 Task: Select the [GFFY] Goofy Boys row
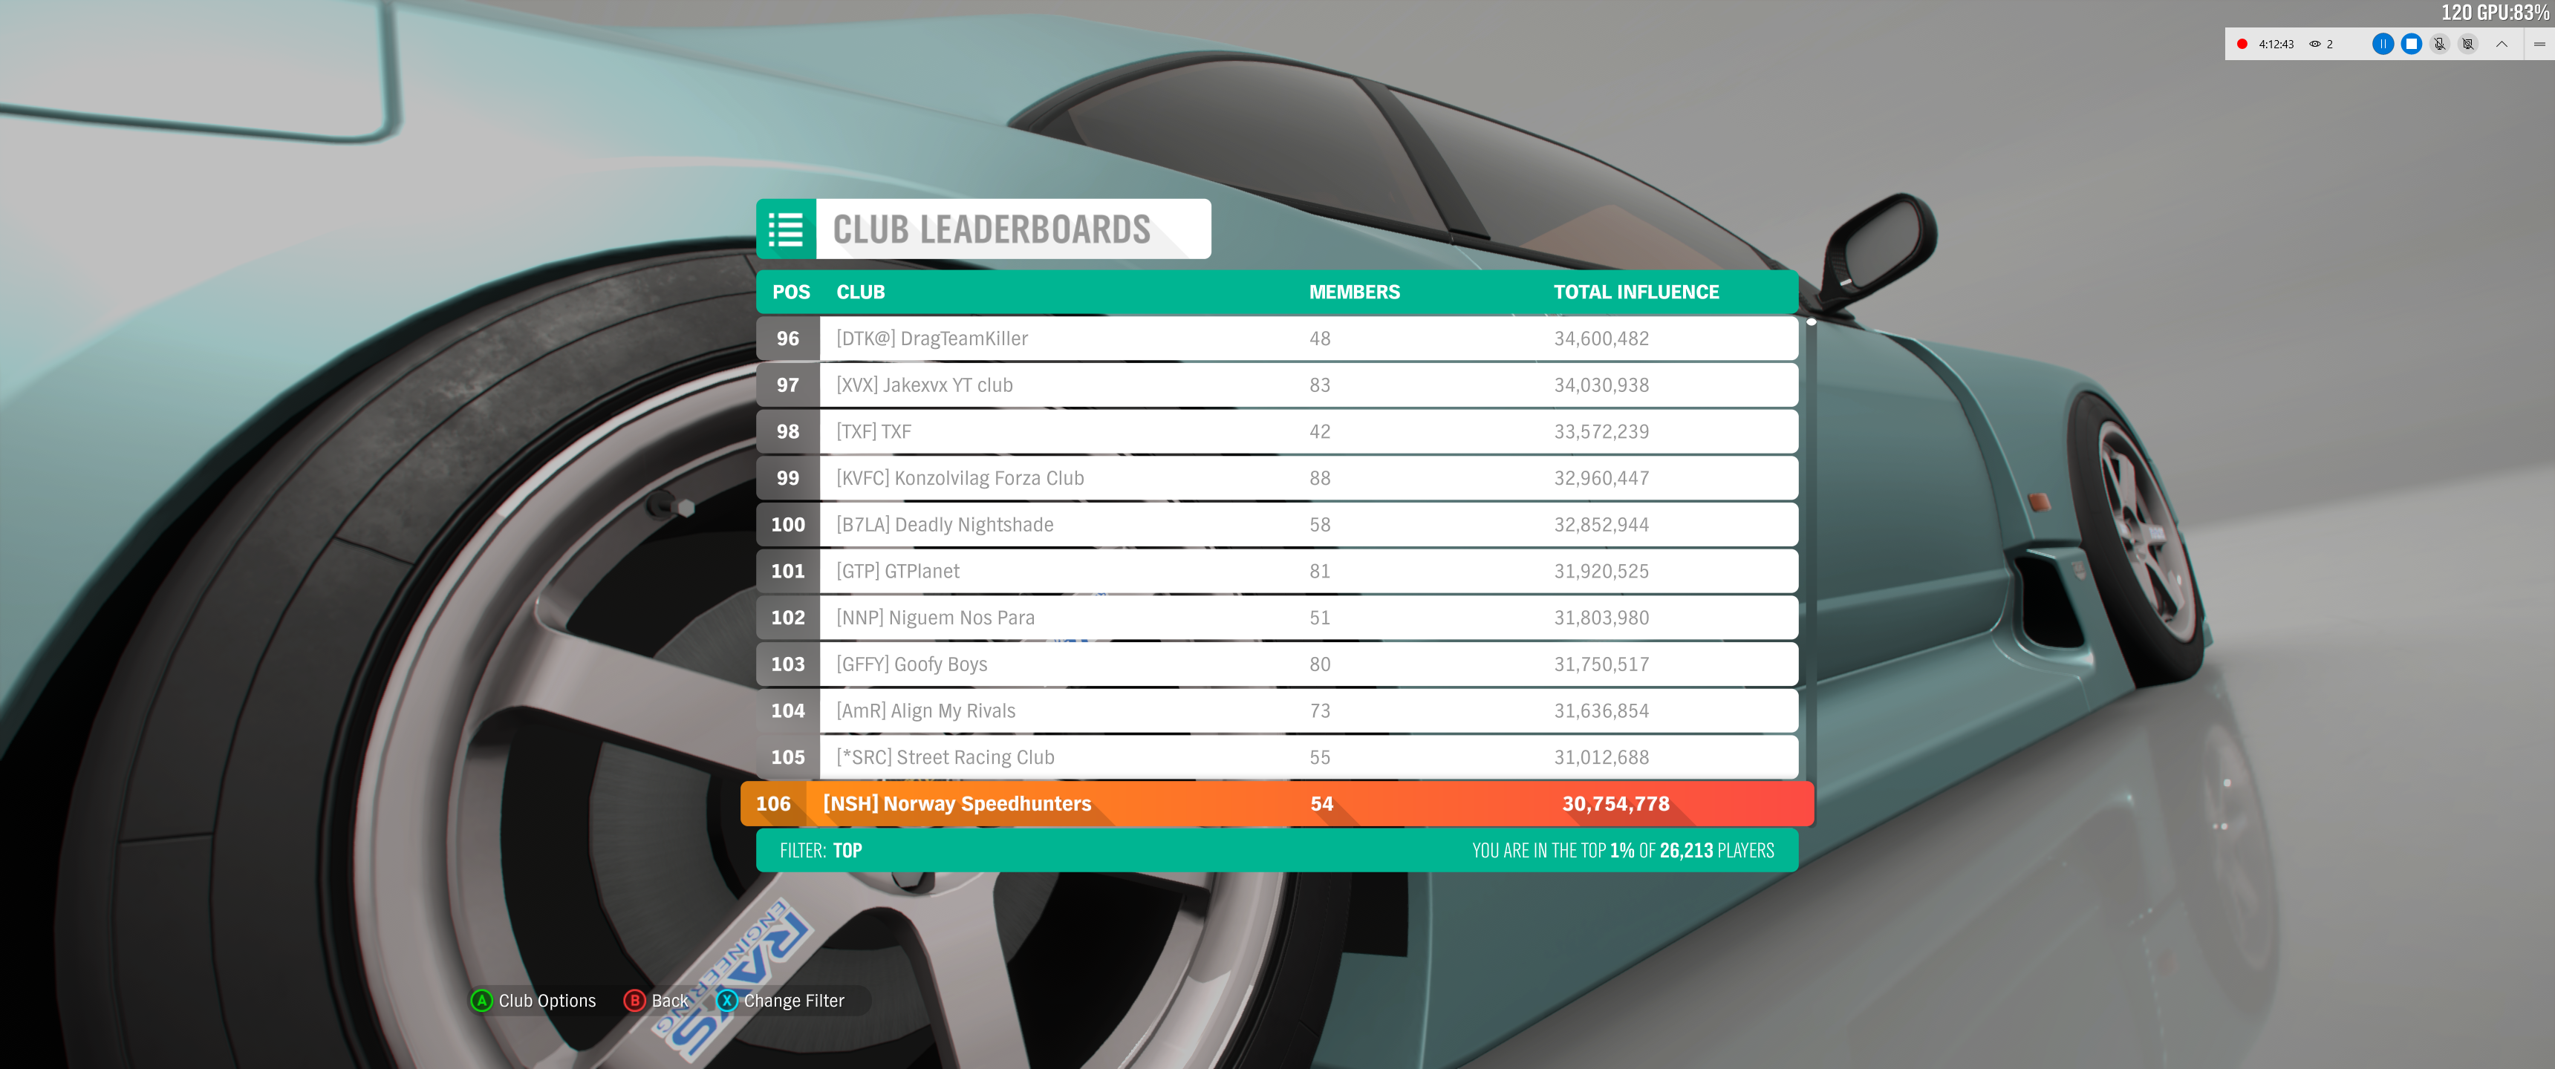click(1277, 664)
